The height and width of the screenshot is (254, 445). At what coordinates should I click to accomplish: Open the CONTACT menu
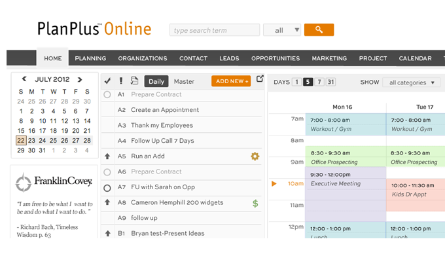(x=193, y=58)
